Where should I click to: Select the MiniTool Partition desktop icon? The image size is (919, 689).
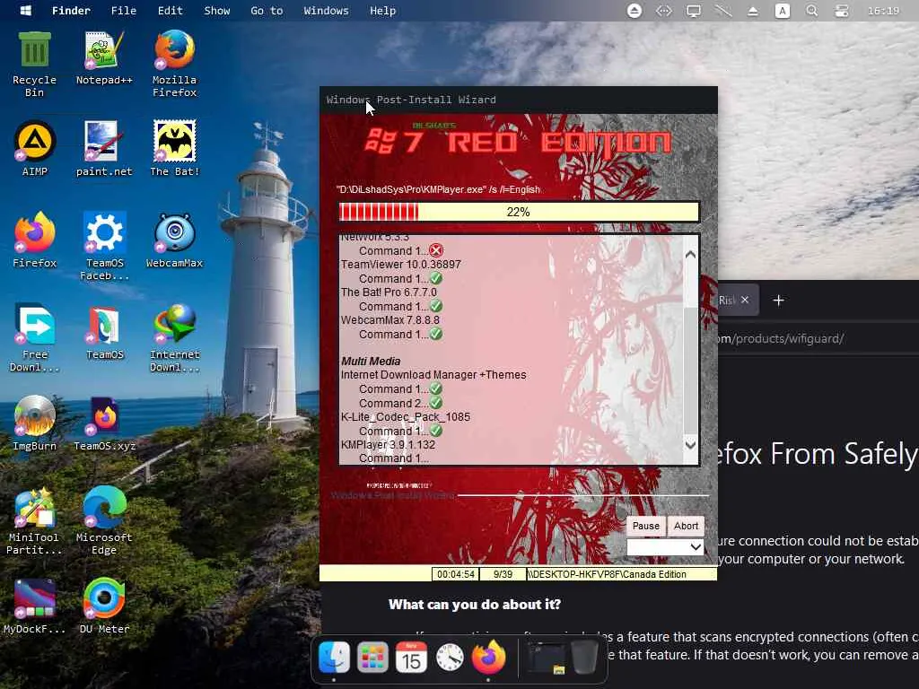click(34, 521)
